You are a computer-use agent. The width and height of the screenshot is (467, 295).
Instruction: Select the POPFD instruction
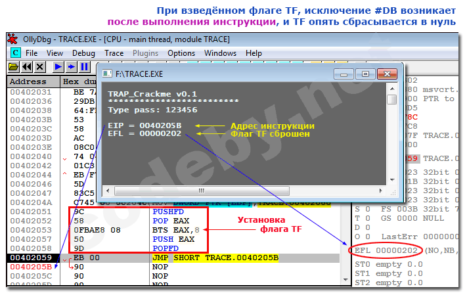[166, 248]
